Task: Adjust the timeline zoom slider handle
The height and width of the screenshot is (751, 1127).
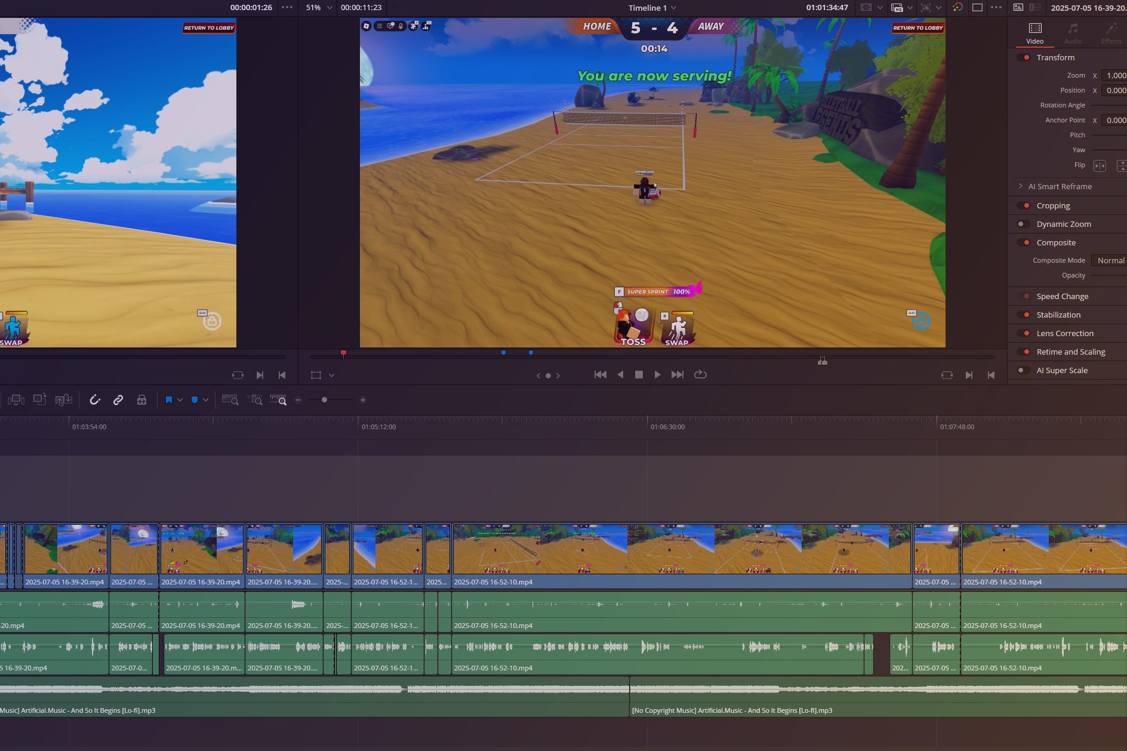Action: pyautogui.click(x=324, y=400)
